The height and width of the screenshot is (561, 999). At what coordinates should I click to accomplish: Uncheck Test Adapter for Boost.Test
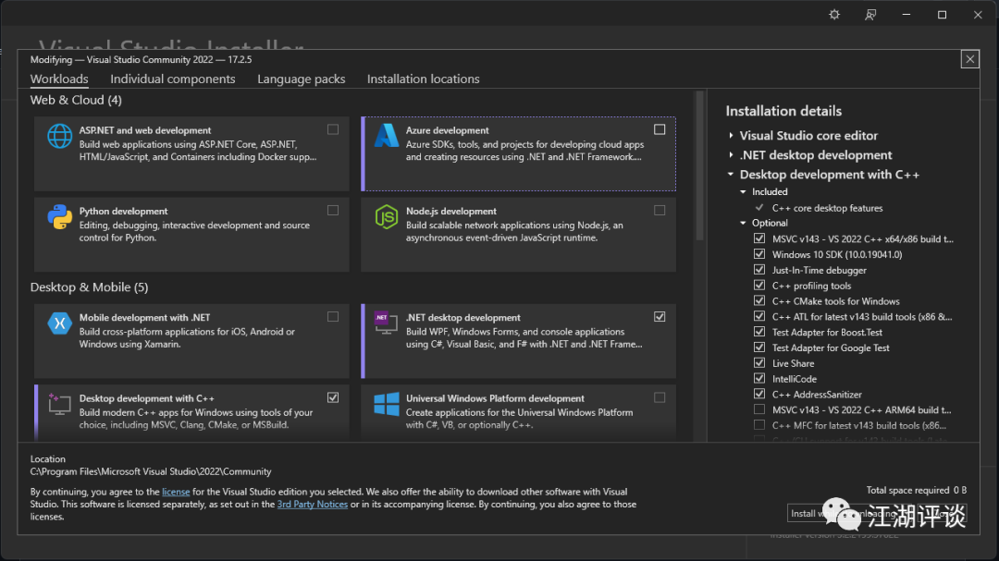click(758, 332)
